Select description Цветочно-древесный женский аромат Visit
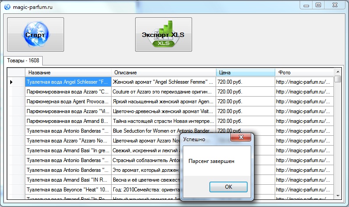Image resolution: width=349 pixels, height=207 pixels. [164, 111]
